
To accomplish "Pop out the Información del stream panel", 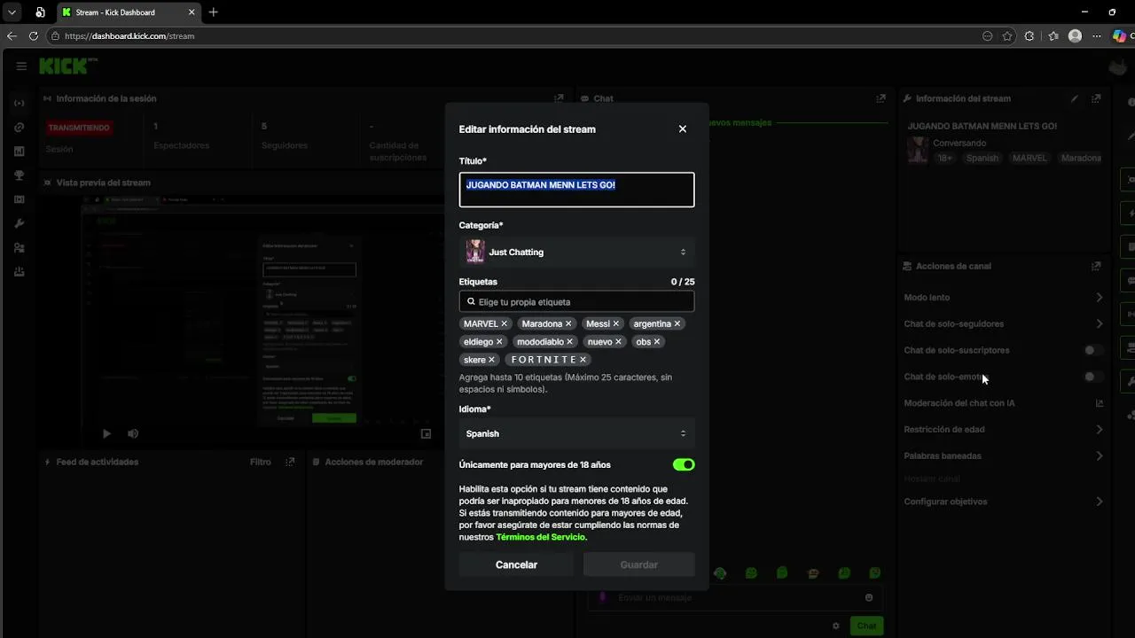I will tap(1097, 98).
